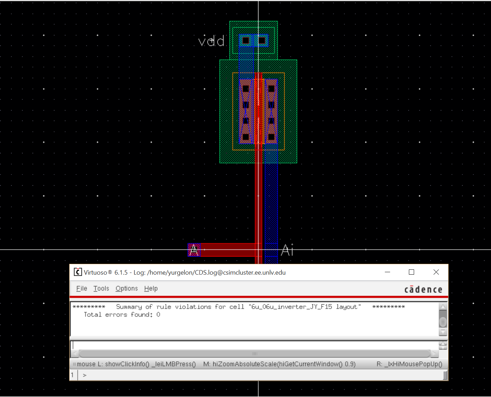Click the horizontal scrollbar right arrow

tap(434, 354)
